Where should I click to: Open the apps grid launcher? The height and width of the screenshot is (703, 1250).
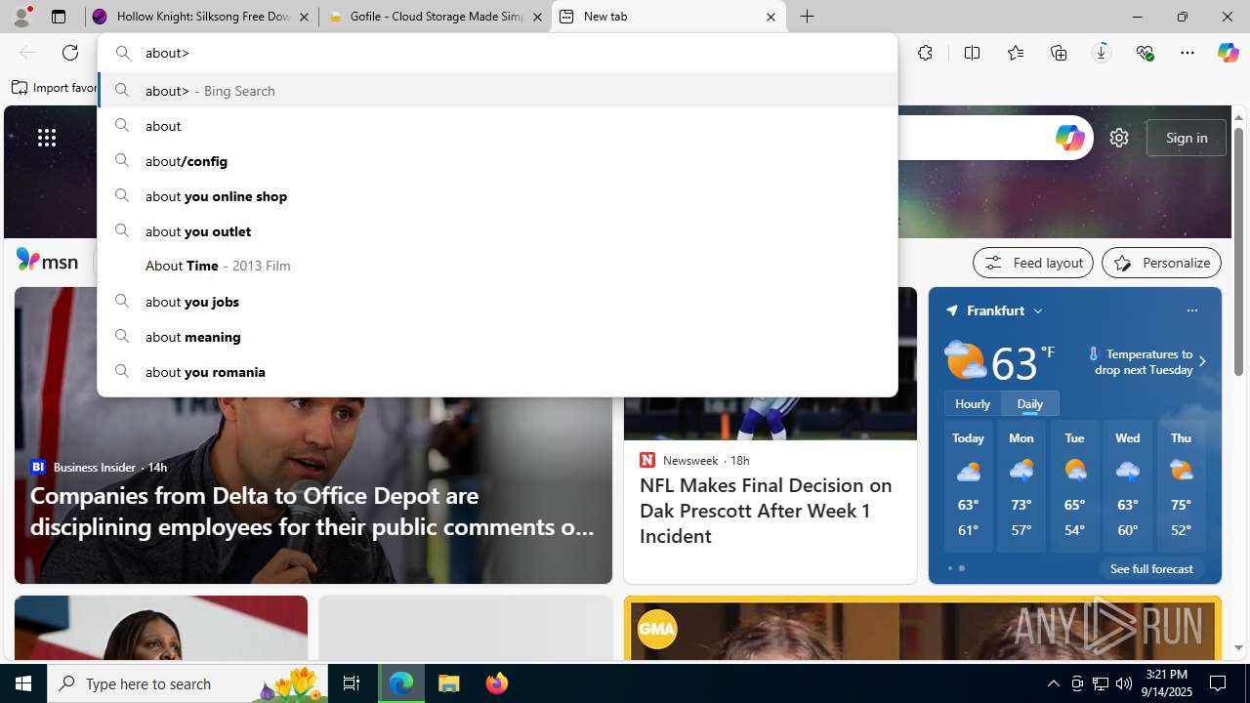coord(47,138)
